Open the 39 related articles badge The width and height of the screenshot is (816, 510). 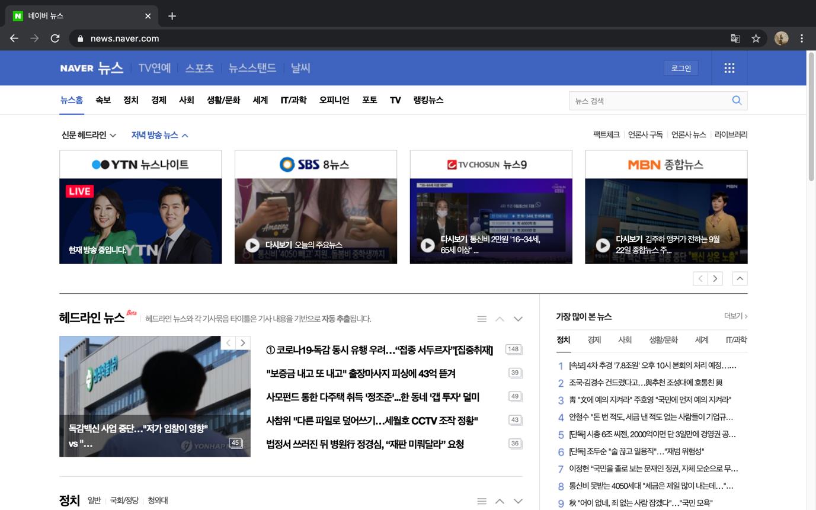coord(515,373)
